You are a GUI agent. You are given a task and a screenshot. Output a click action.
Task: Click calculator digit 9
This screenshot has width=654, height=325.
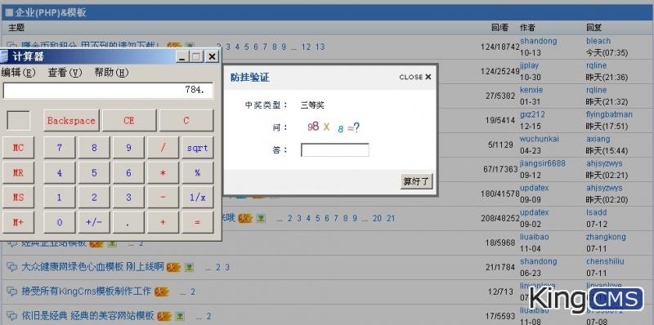click(128, 148)
